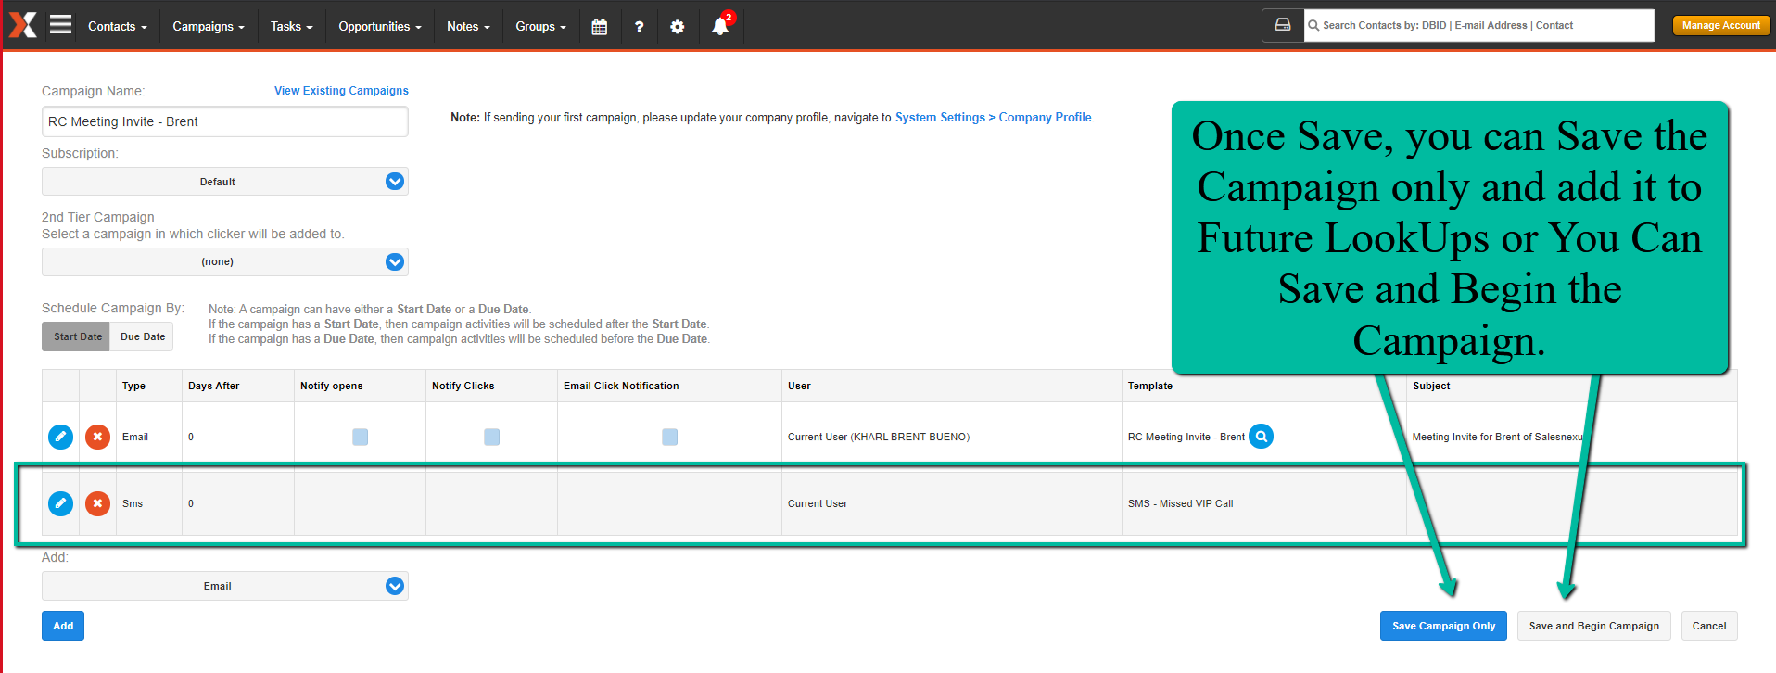Open the Campaigns menu
This screenshot has height=673, width=1776.
point(209,27)
